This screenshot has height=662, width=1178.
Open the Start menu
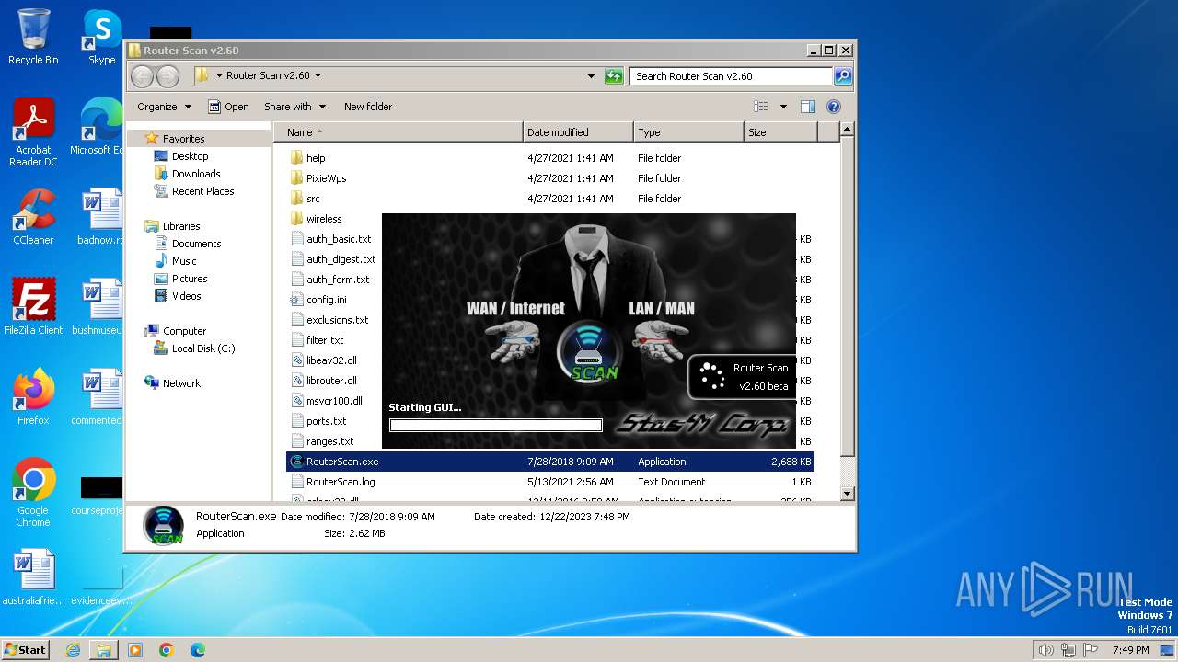tap(25, 650)
